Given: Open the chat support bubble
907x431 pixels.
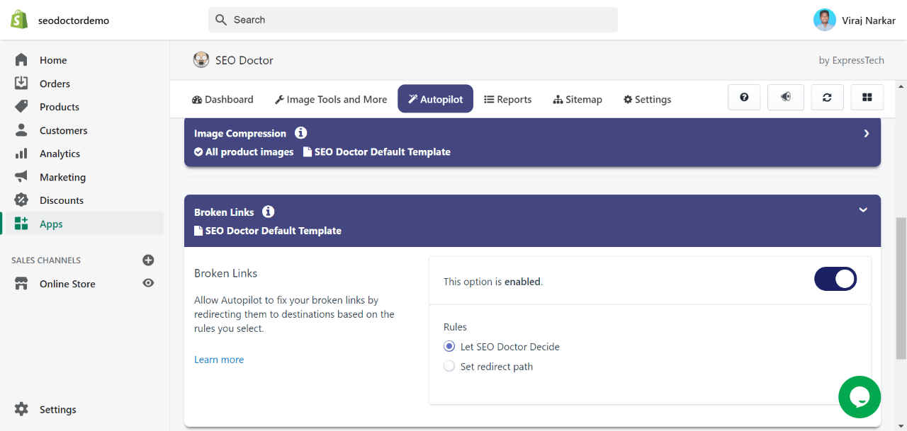Looking at the screenshot, I should click(860, 397).
